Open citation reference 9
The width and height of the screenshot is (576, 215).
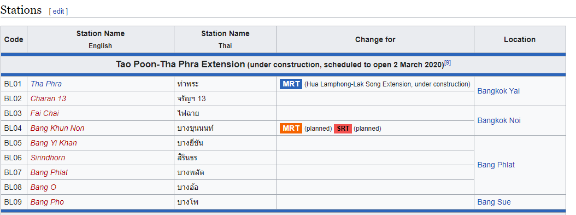(x=448, y=62)
